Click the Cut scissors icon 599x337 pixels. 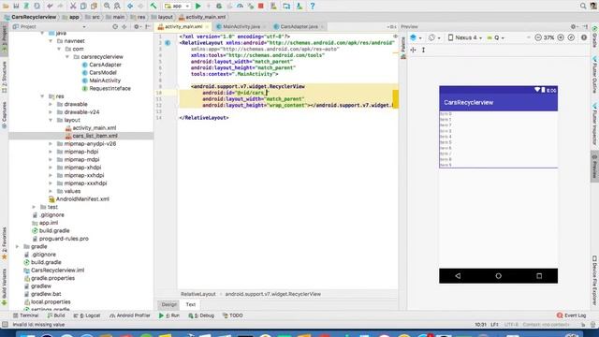[73, 7]
